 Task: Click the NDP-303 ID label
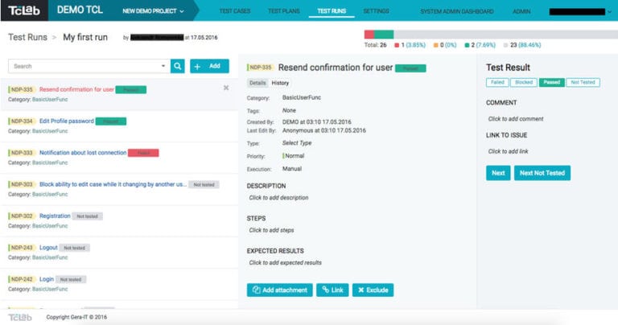[22, 184]
